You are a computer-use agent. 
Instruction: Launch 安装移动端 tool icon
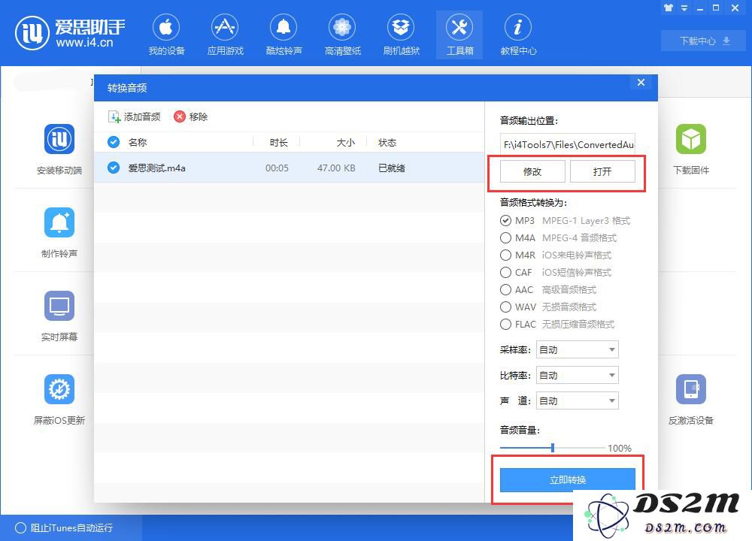pyautogui.click(x=59, y=139)
